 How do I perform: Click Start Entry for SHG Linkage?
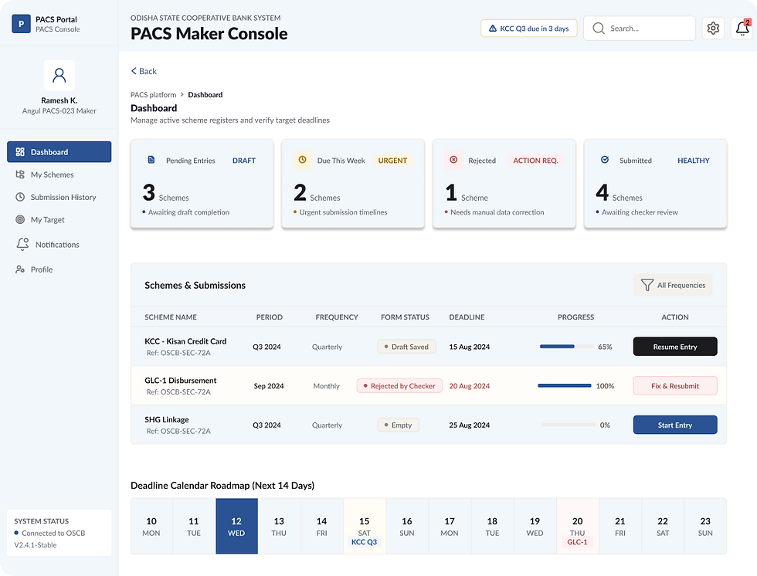click(x=675, y=425)
